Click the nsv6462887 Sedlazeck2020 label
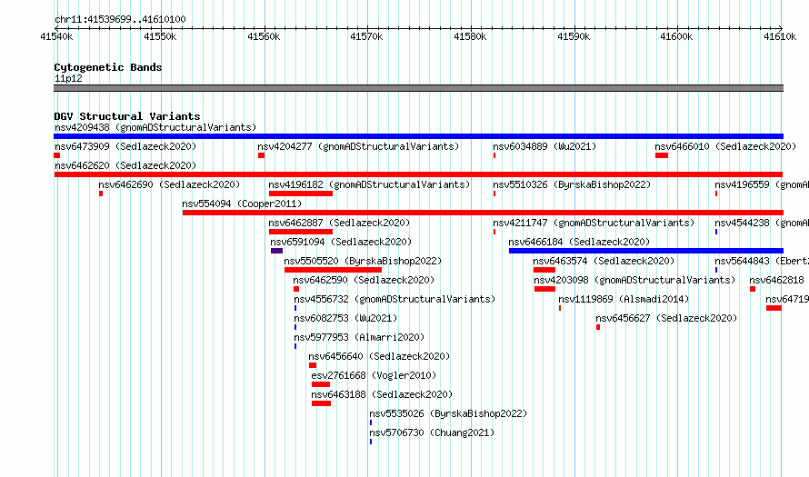The image size is (809, 477). tap(339, 223)
